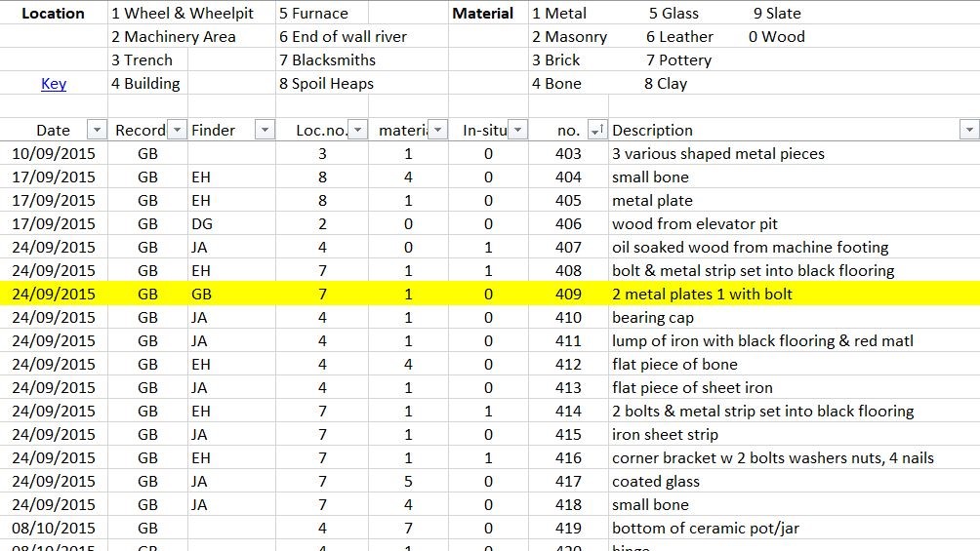The height and width of the screenshot is (551, 980).
Task: Select the Material header cell
Action: (483, 14)
